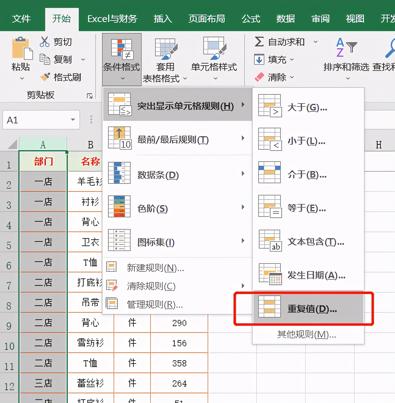The image size is (395, 403).
Task: Open 其他规则 for more options
Action: click(x=306, y=334)
